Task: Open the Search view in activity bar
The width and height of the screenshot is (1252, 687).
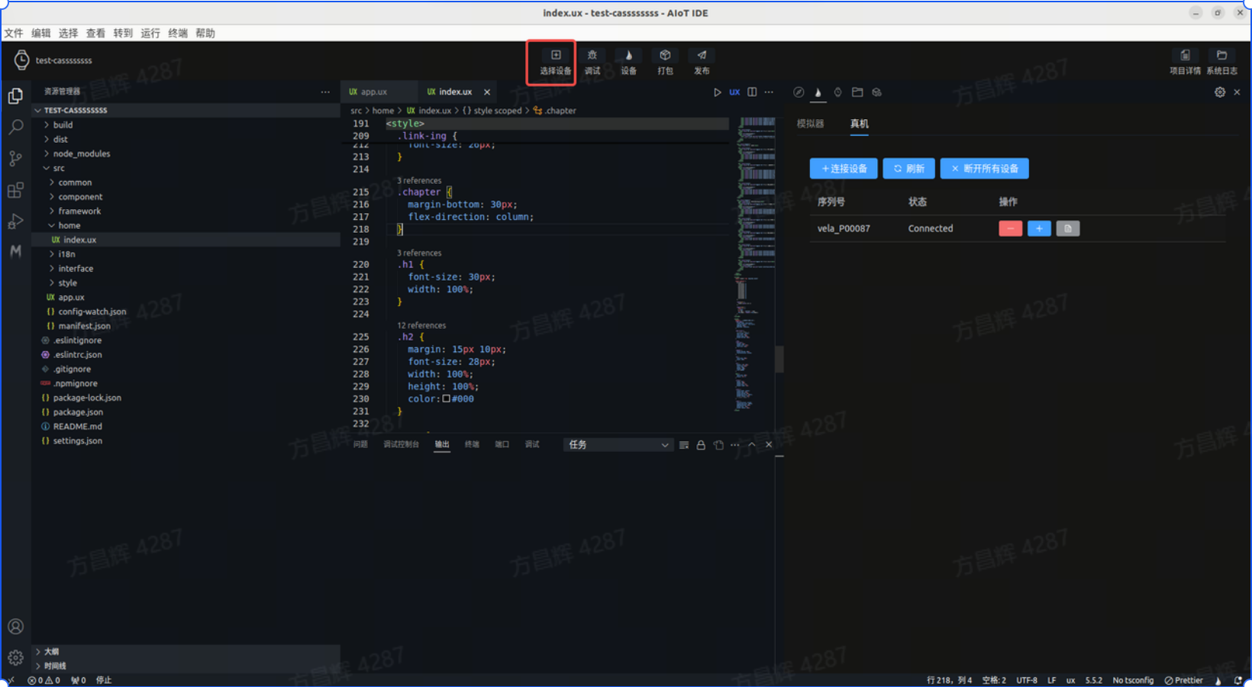Action: click(15, 127)
